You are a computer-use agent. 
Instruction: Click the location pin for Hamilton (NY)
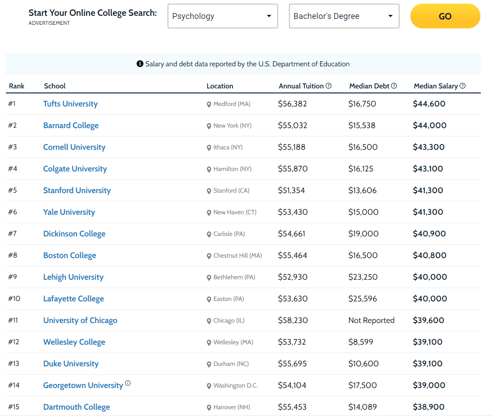click(x=209, y=170)
